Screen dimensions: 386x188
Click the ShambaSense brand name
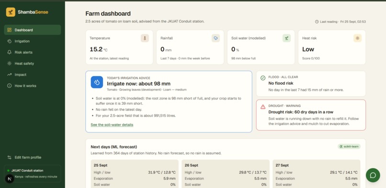[x=33, y=12]
